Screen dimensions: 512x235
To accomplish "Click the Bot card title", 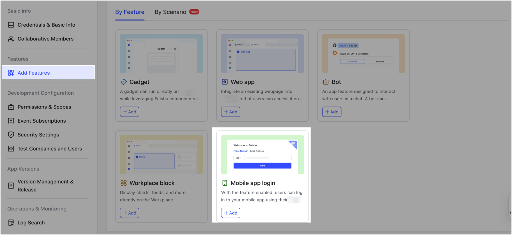I will tap(336, 82).
